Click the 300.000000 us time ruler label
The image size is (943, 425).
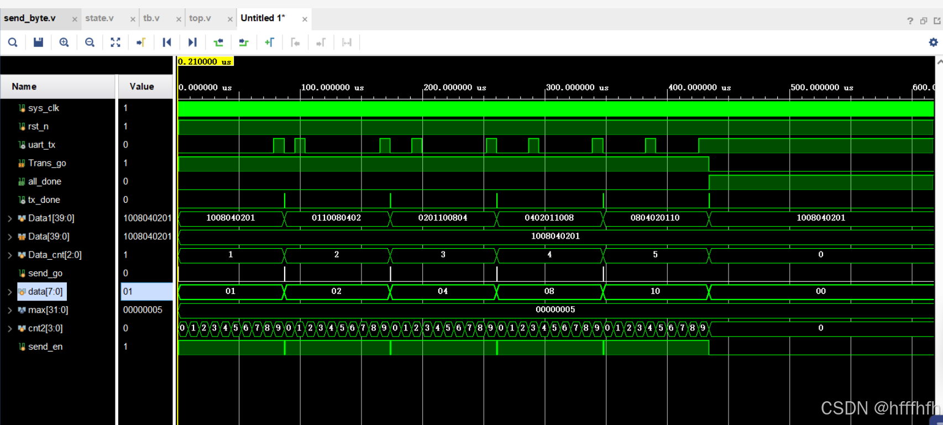click(x=577, y=87)
